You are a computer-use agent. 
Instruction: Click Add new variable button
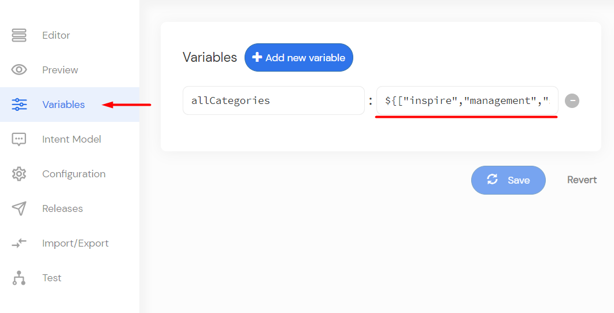[x=299, y=58]
